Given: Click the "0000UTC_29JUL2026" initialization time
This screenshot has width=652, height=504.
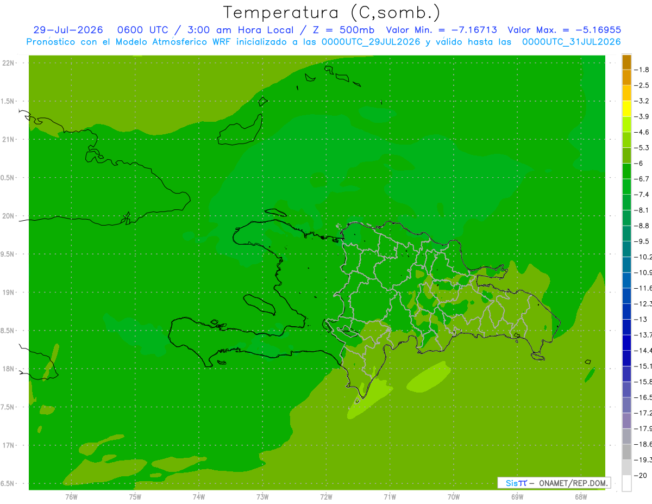Looking at the screenshot, I should (371, 42).
